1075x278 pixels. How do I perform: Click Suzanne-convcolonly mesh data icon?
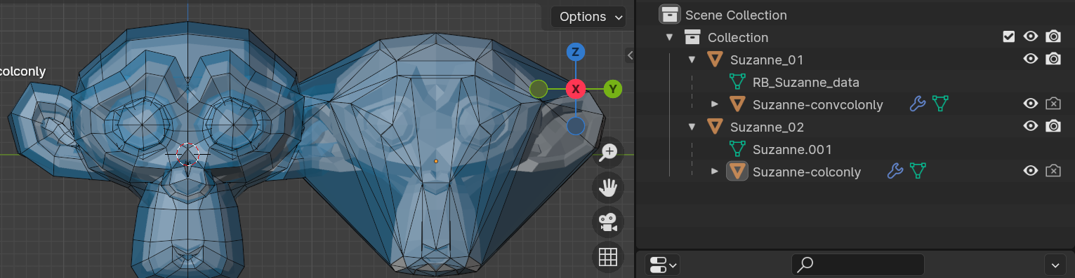940,104
